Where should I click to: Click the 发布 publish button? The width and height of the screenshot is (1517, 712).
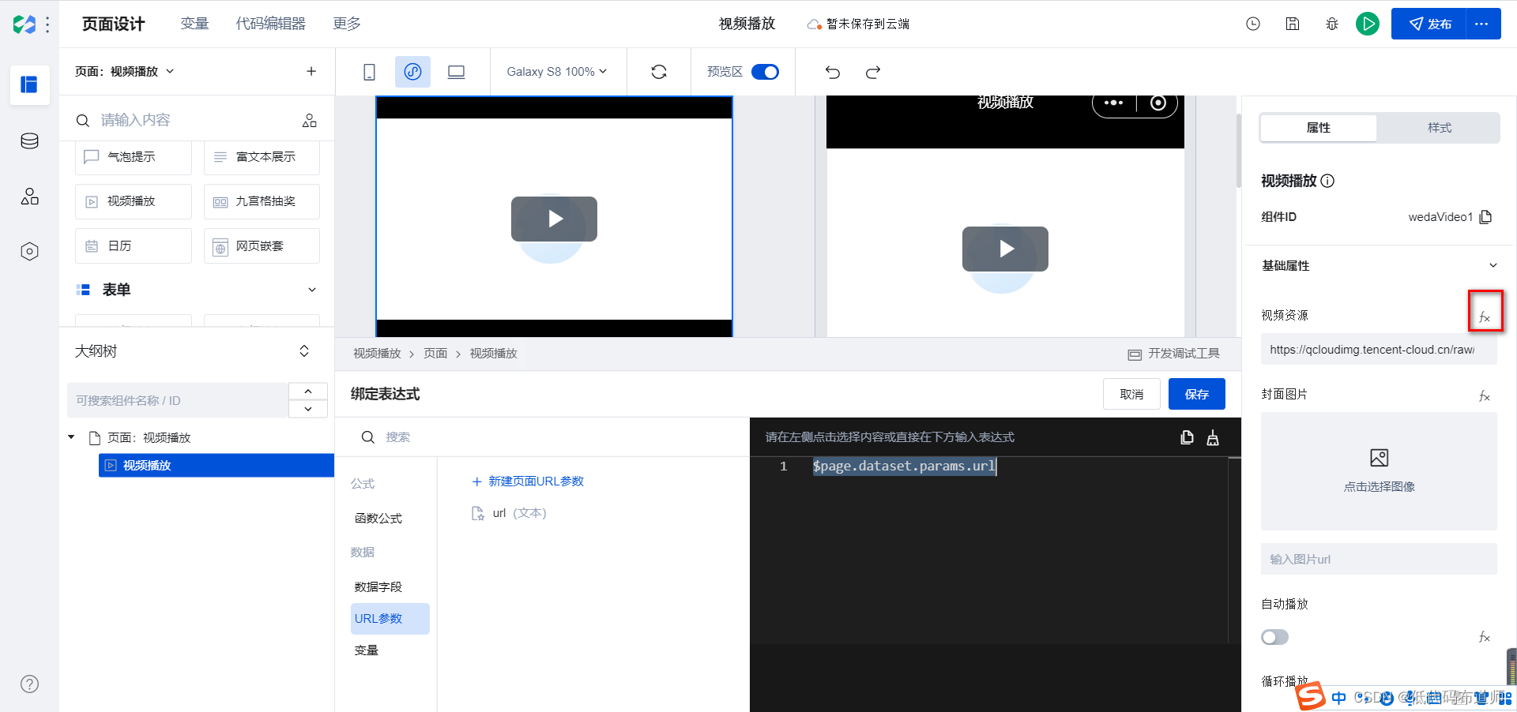point(1429,24)
